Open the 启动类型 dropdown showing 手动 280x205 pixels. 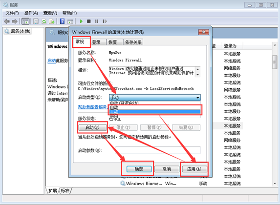(x=154, y=98)
